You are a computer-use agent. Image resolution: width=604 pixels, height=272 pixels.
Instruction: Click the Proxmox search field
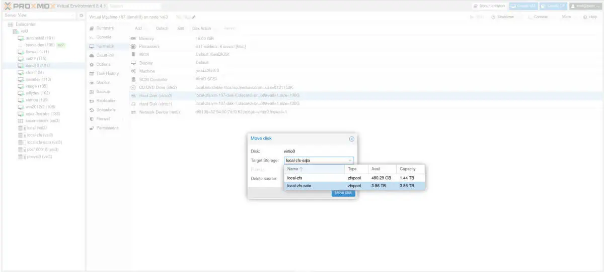click(x=134, y=6)
